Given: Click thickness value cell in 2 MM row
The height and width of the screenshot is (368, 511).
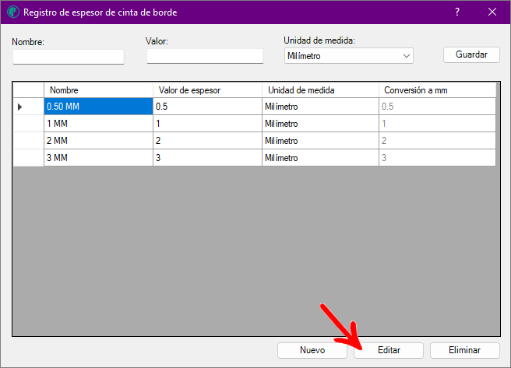Looking at the screenshot, I should coord(207,141).
